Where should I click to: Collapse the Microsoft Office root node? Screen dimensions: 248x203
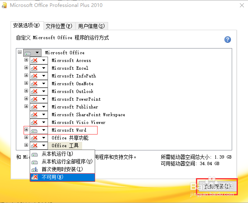[x=20, y=52]
